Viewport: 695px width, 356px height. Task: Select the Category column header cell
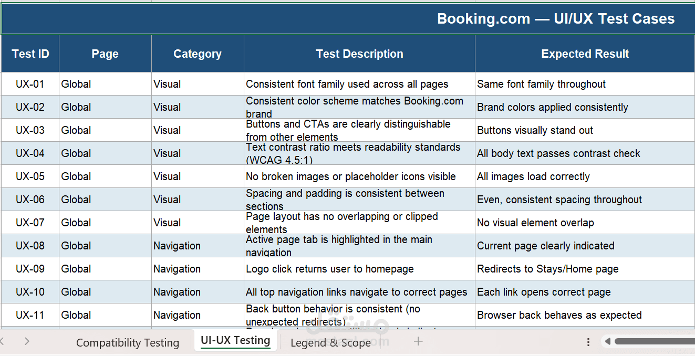pyautogui.click(x=198, y=54)
